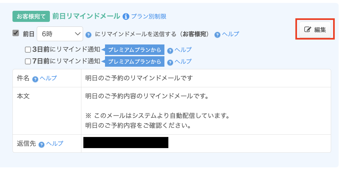340x170 pixels.
Task: Click the info icon beside プラン別制限
Action: (x=126, y=16)
